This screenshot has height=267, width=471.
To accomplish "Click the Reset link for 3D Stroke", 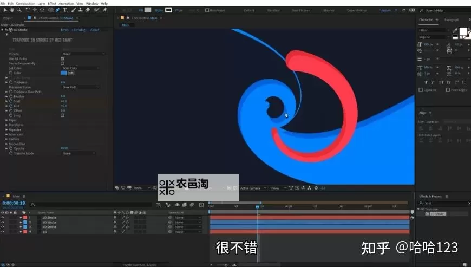I will click(x=64, y=30).
